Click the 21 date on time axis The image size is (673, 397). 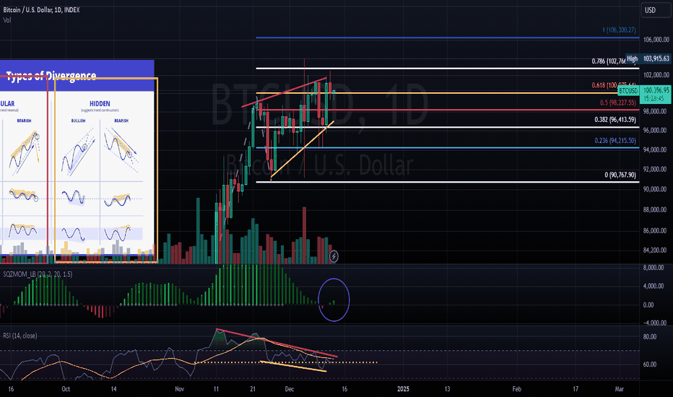253,389
